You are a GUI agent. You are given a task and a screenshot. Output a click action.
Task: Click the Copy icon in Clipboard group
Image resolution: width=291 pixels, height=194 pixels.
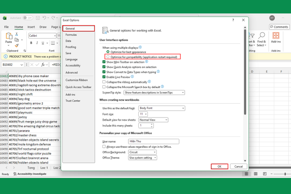pos(16,40)
